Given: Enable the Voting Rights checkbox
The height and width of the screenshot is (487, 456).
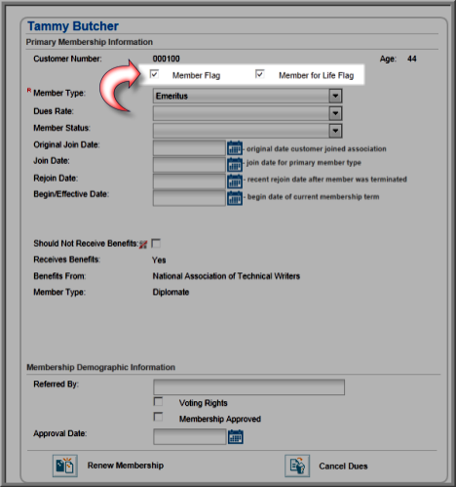Looking at the screenshot, I should 158,402.
